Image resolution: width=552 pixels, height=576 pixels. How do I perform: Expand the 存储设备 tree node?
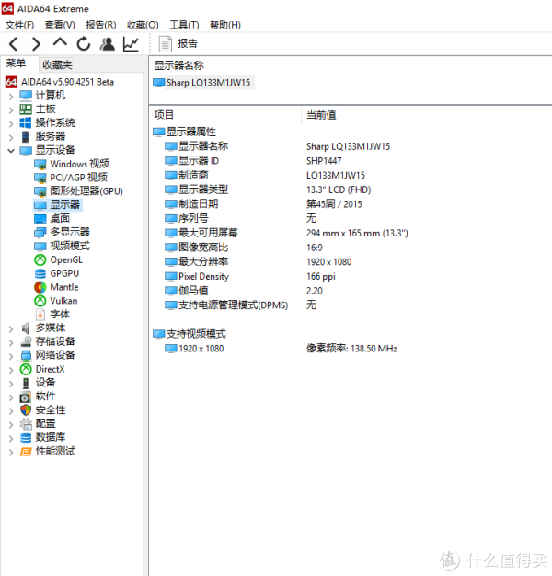pos(11,342)
